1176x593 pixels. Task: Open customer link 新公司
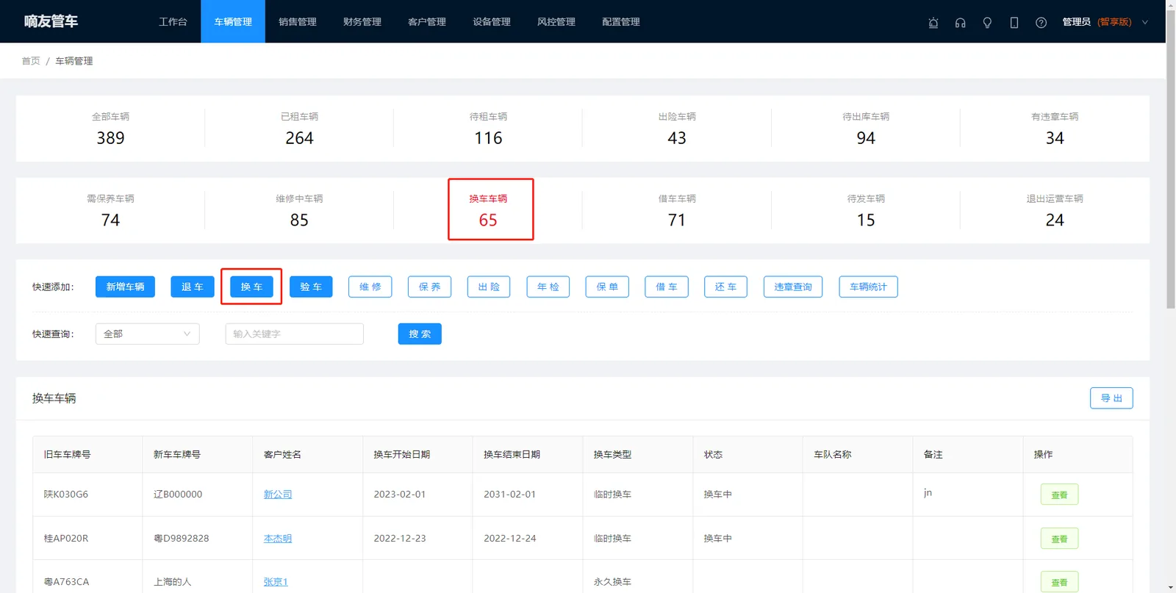coord(278,495)
